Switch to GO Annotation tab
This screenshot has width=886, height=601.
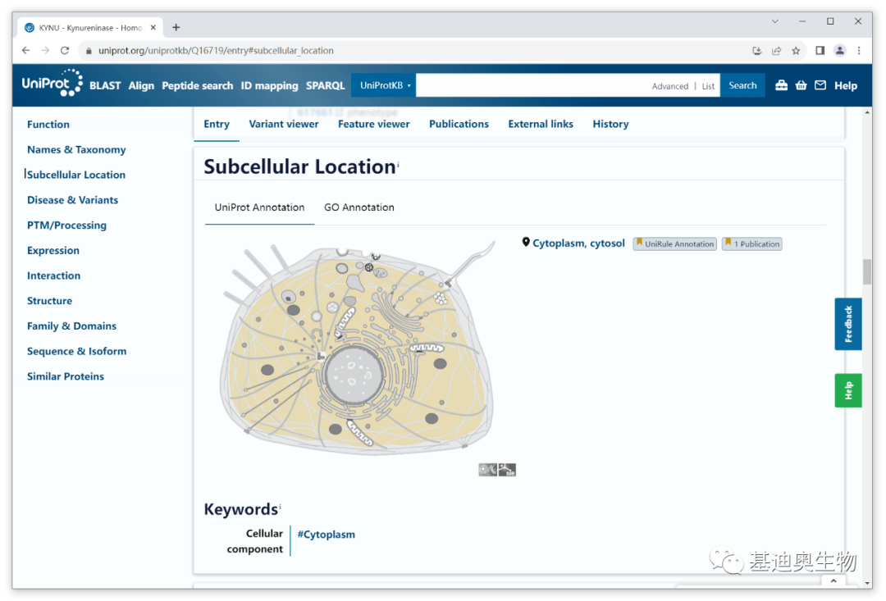click(x=359, y=207)
